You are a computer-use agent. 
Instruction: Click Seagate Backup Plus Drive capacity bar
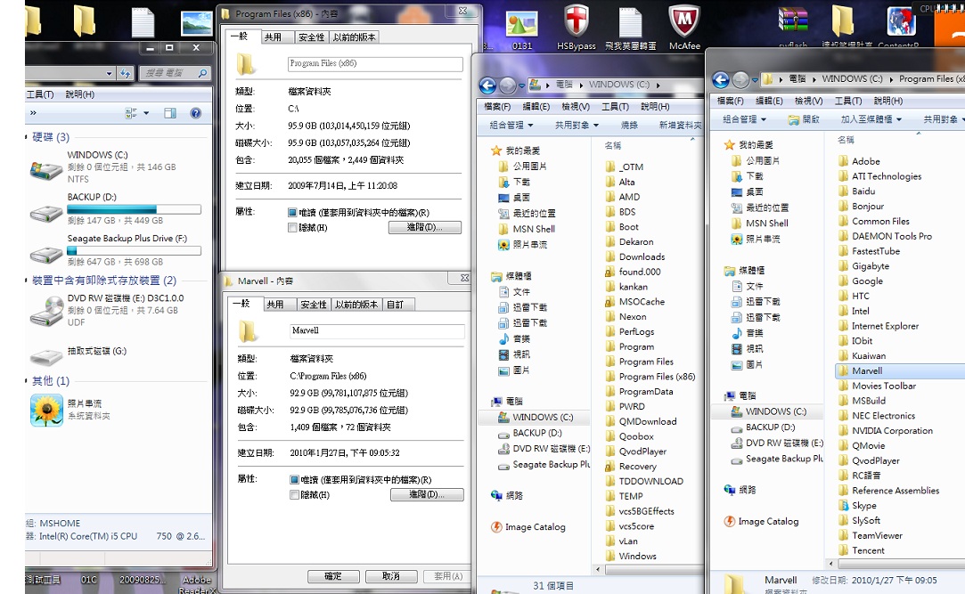(134, 251)
